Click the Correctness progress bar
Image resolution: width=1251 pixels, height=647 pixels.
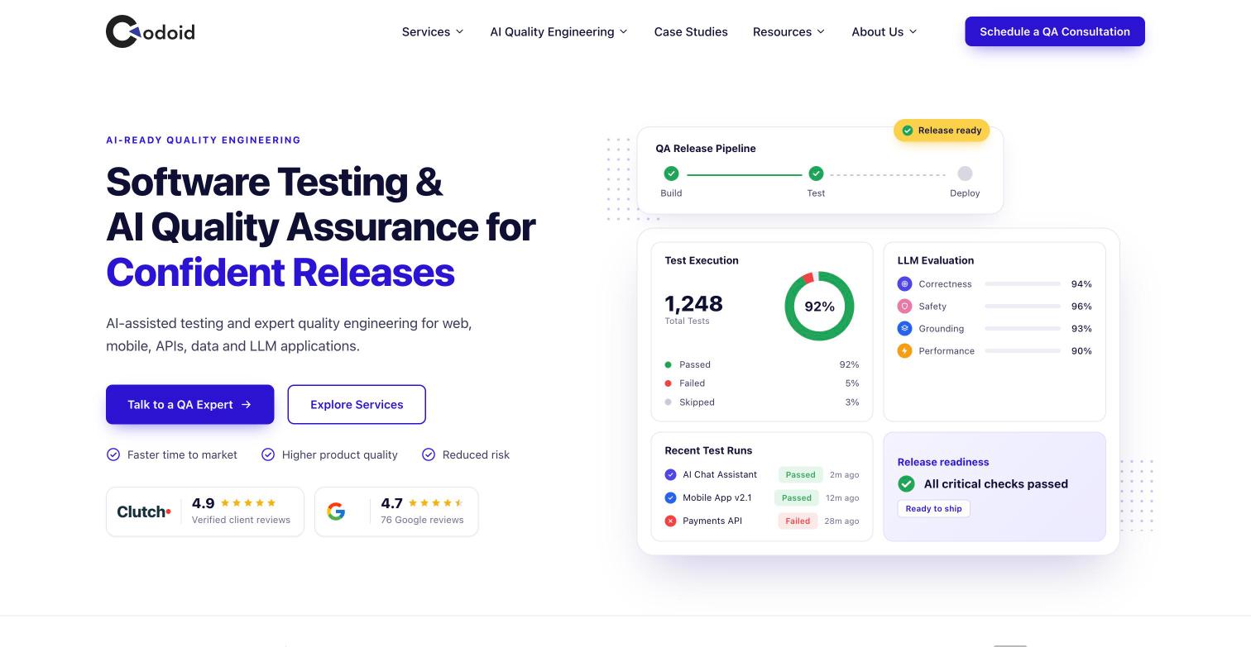coord(1023,283)
